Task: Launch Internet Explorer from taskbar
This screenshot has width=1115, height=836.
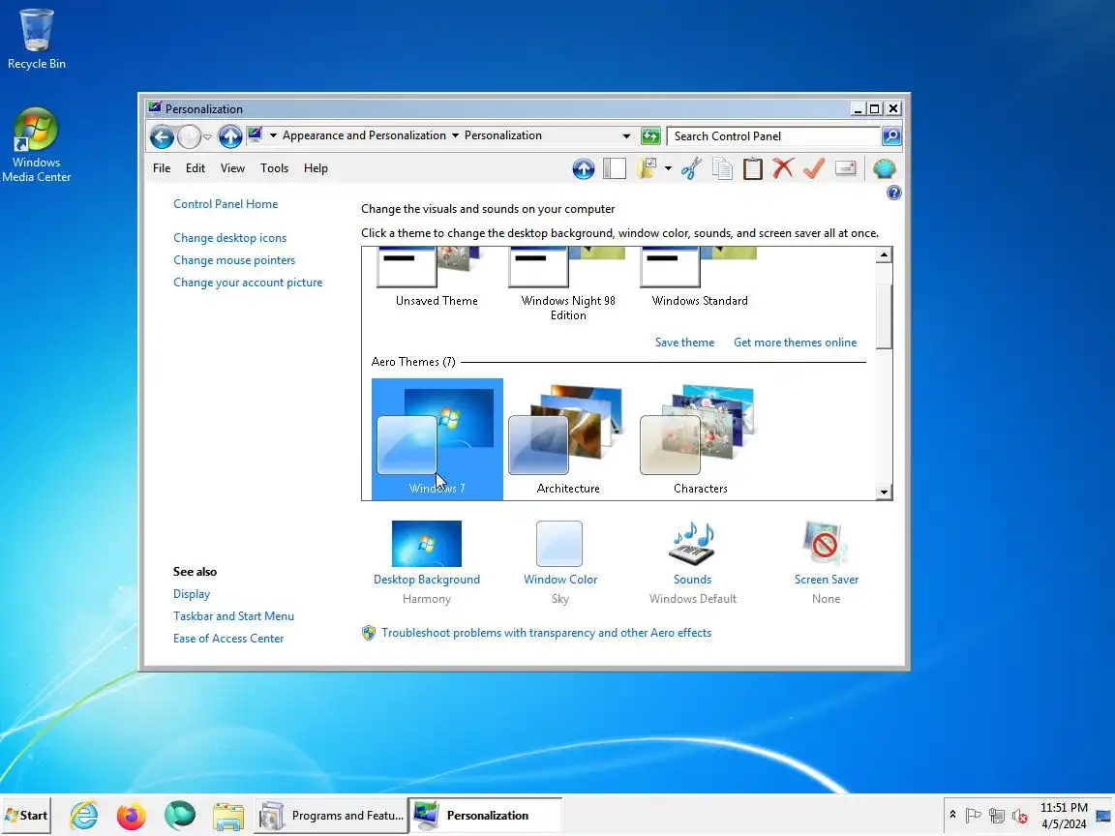Action: [x=84, y=816]
